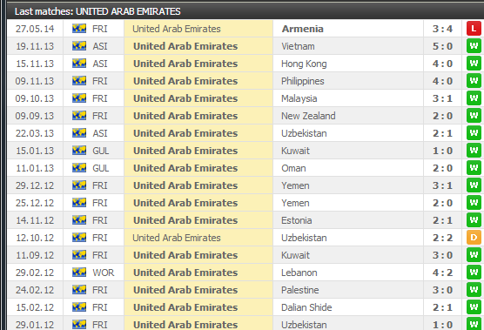Click the flag icon on the 12.10.12 row
This screenshot has height=330, width=484.
79,238
